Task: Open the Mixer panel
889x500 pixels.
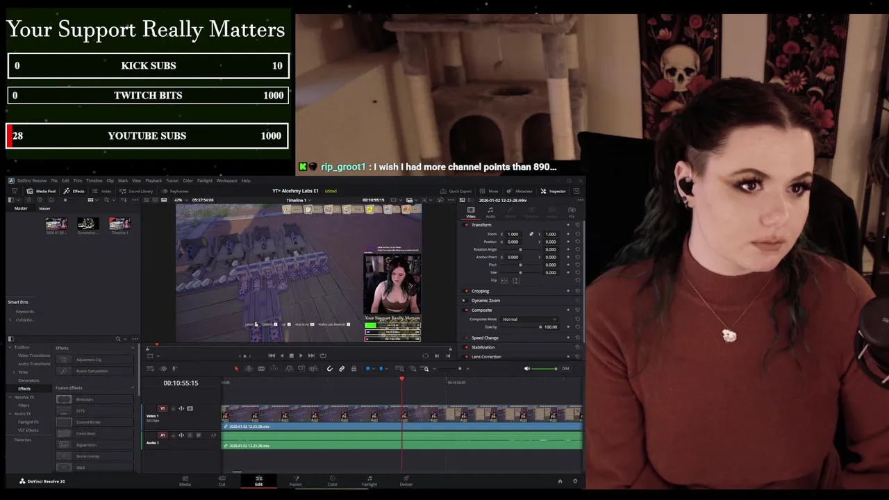Action: [x=489, y=191]
